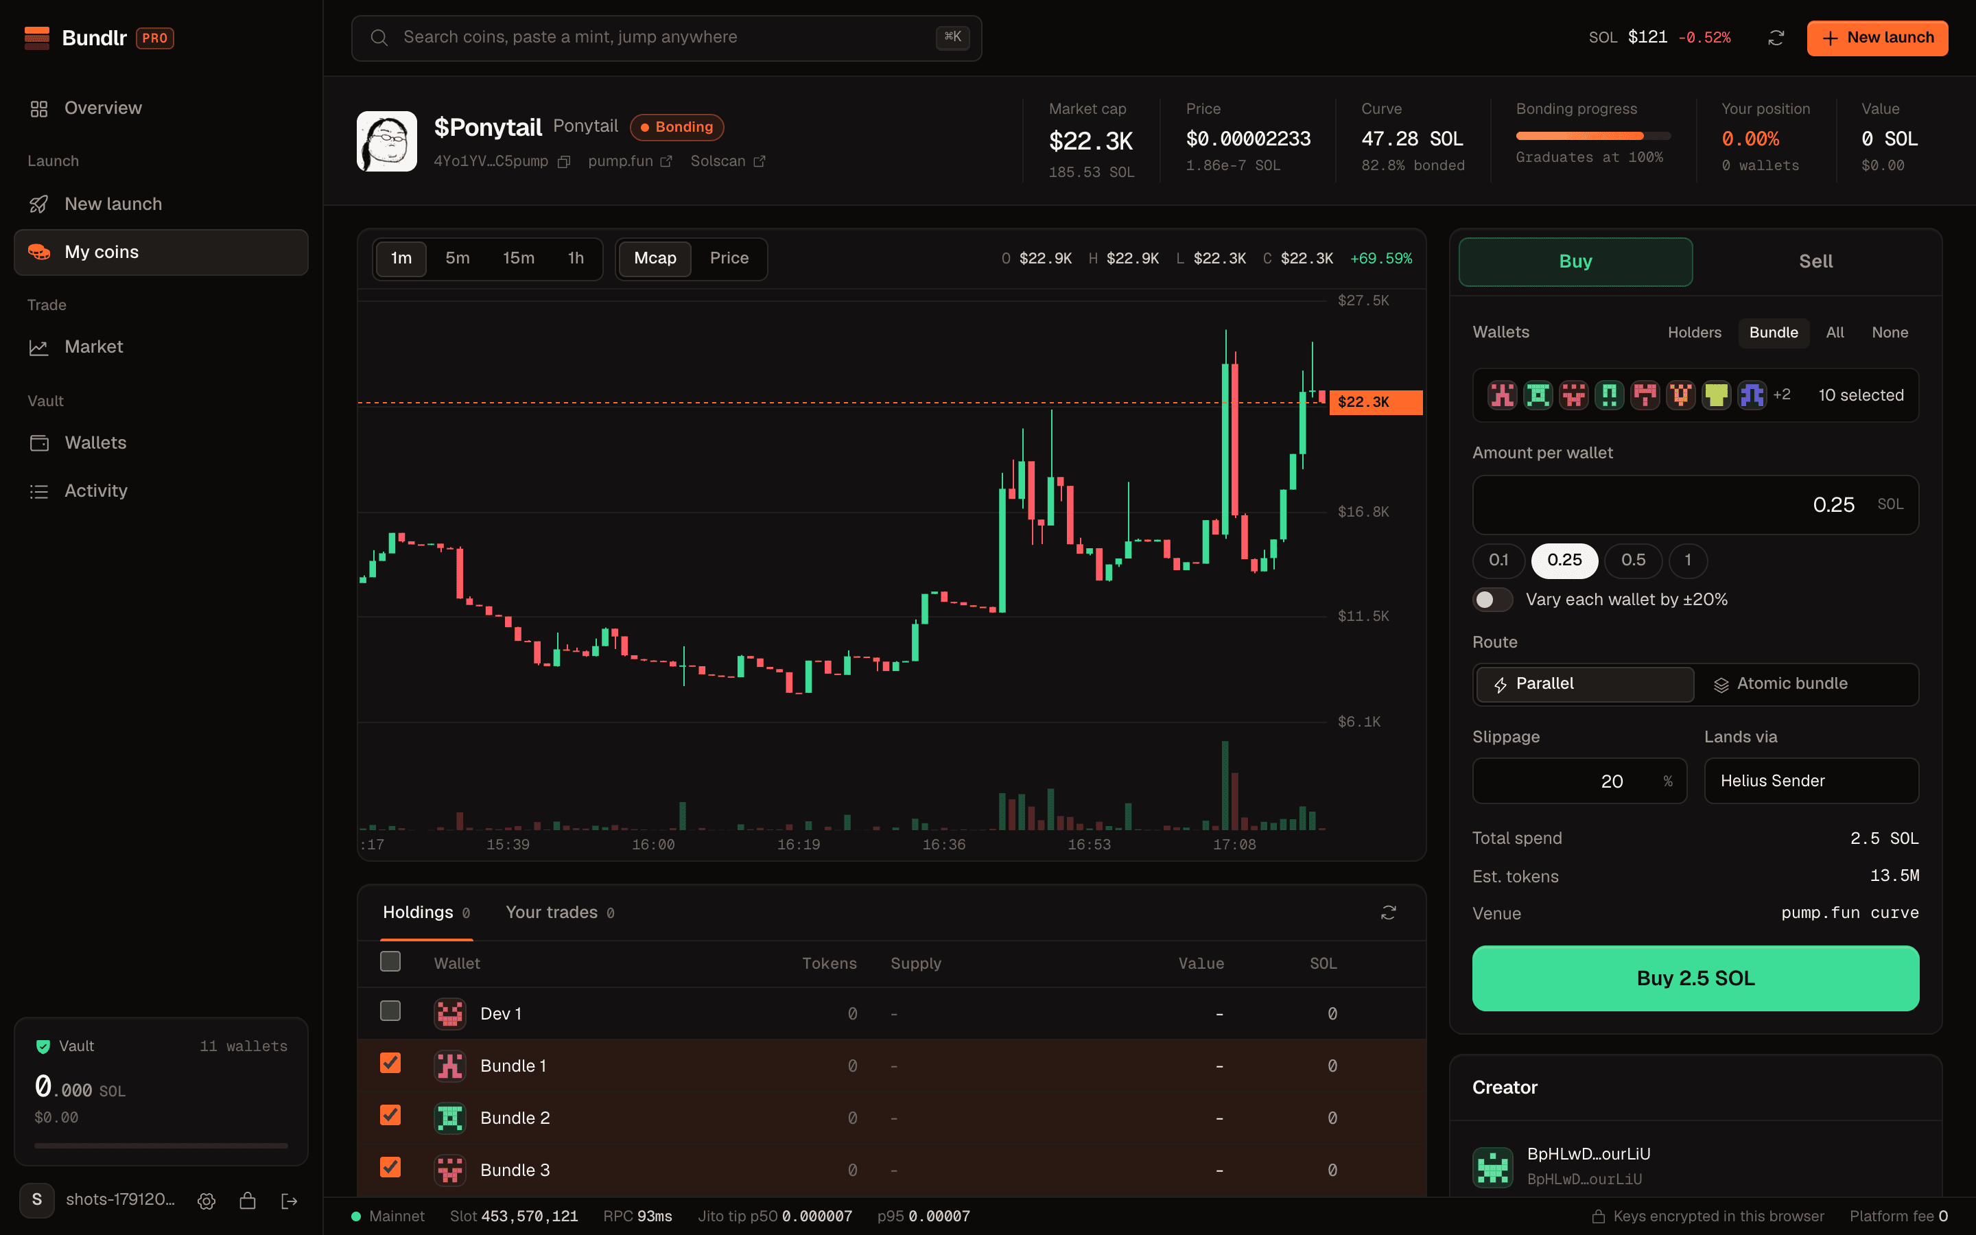Click the sign-out icon in the sidebar footer
1976x1235 pixels.
(x=289, y=1200)
